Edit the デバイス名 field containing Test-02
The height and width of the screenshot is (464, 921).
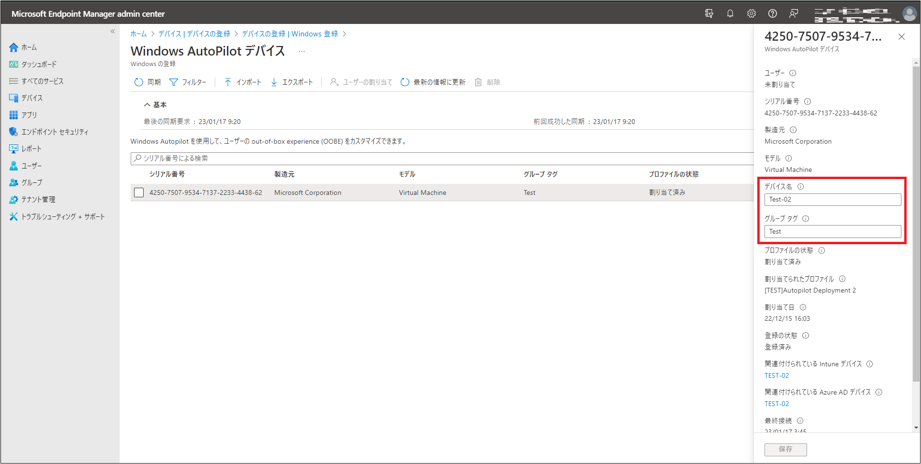(x=832, y=200)
